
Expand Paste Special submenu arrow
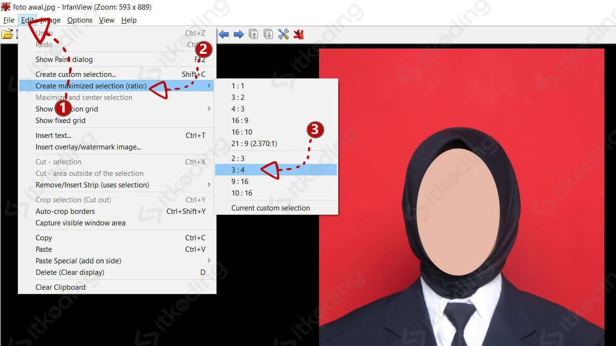(209, 261)
